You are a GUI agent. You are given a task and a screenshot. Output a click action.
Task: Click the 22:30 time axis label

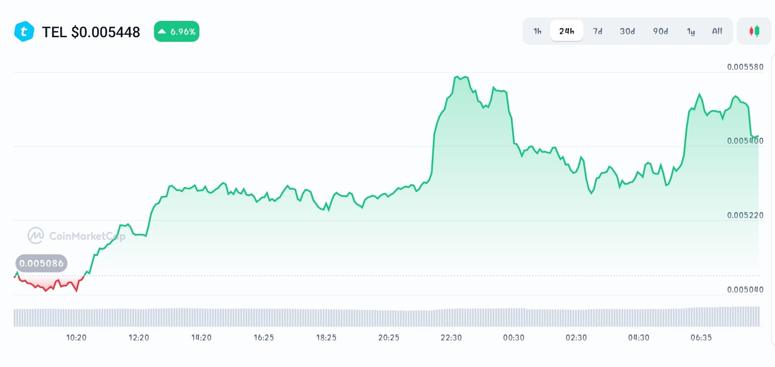pyautogui.click(x=451, y=337)
